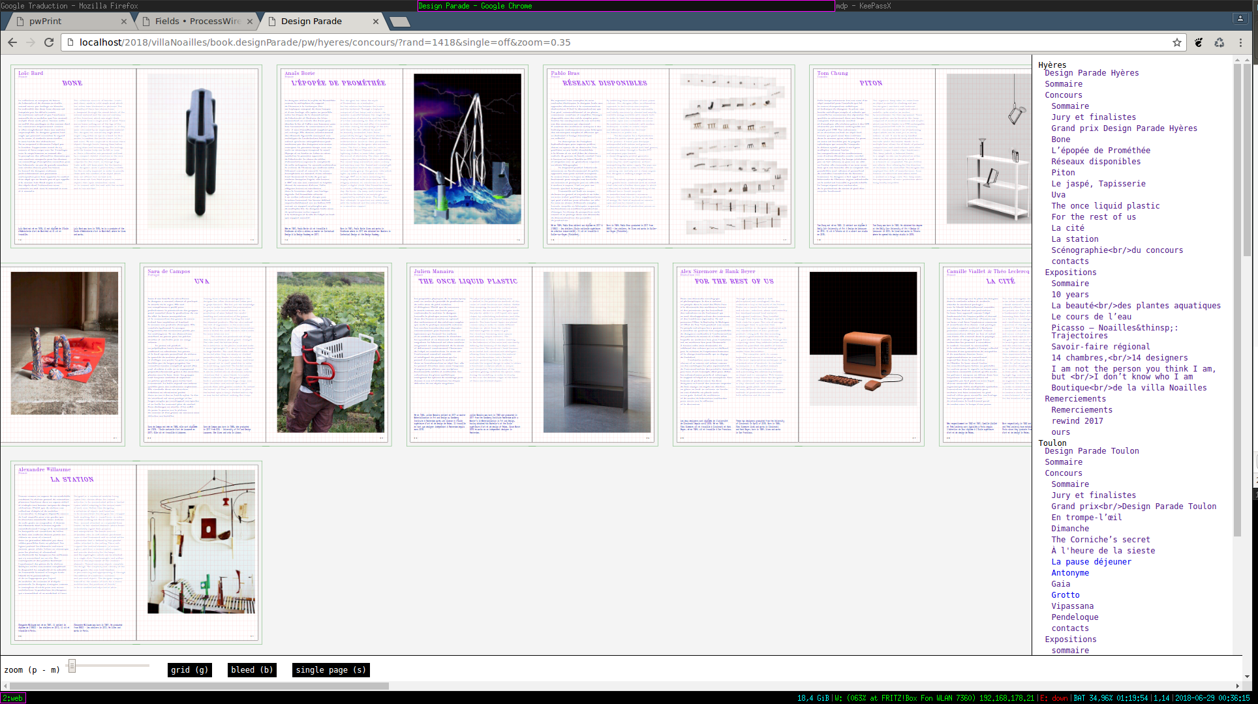Bookmark this page with the star icon
The width and height of the screenshot is (1258, 704).
(1176, 42)
